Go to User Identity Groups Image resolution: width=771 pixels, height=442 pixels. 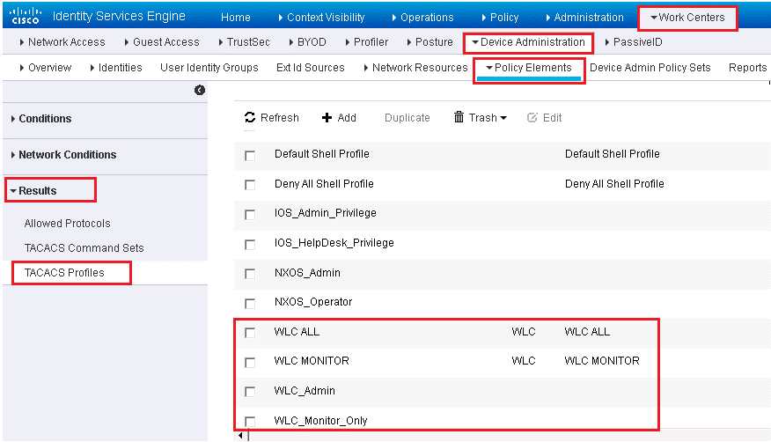[209, 68]
